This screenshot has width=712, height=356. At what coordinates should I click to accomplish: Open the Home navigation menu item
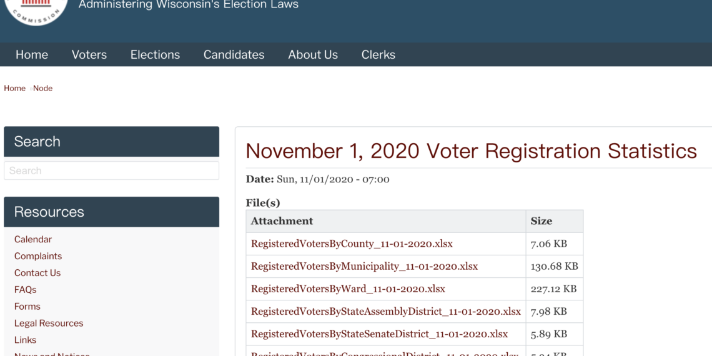pos(32,55)
